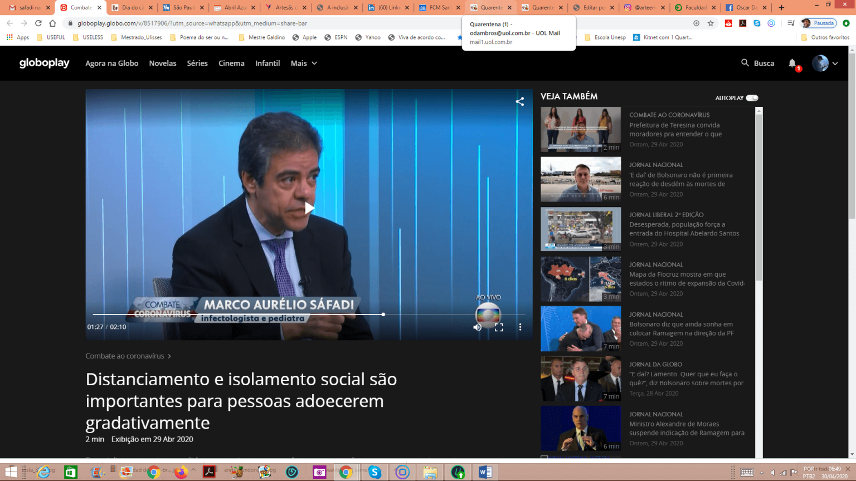Enter fullscreen mode for the video
The width and height of the screenshot is (856, 481).
click(x=499, y=327)
